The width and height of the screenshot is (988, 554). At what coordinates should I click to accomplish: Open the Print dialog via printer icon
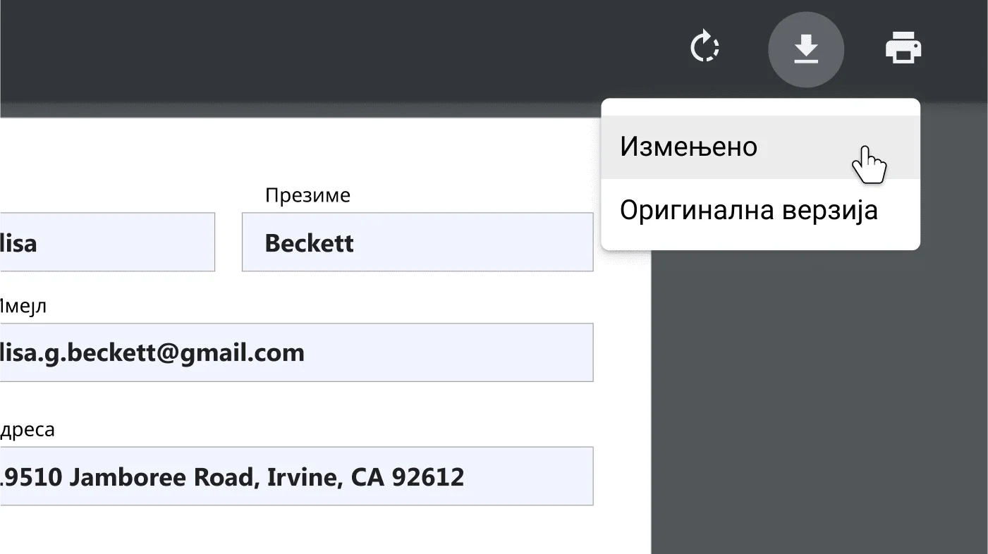903,47
